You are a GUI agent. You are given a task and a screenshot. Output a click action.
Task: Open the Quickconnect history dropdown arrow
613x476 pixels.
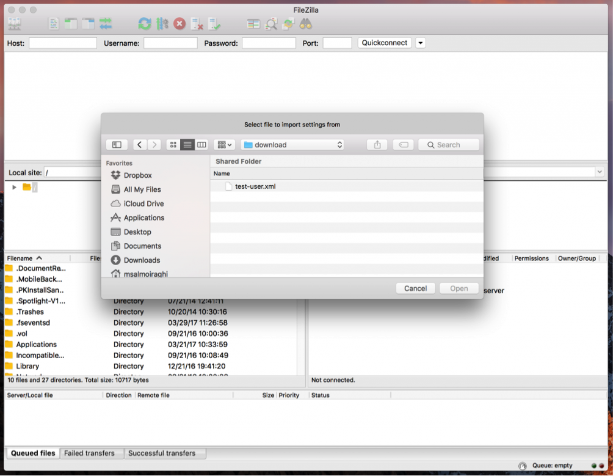421,43
